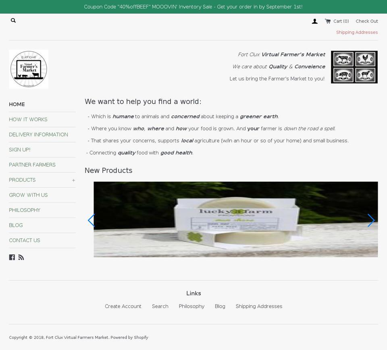The width and height of the screenshot is (387, 350).
Task: Visit the Facebook page icon
Action: pyautogui.click(x=12, y=257)
